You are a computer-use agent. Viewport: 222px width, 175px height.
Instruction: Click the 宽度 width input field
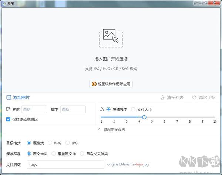[x=34, y=109]
